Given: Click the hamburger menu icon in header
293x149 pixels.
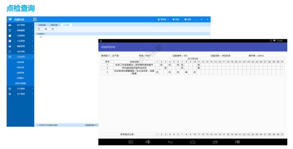Looking at the screenshot, I should click(35, 20).
